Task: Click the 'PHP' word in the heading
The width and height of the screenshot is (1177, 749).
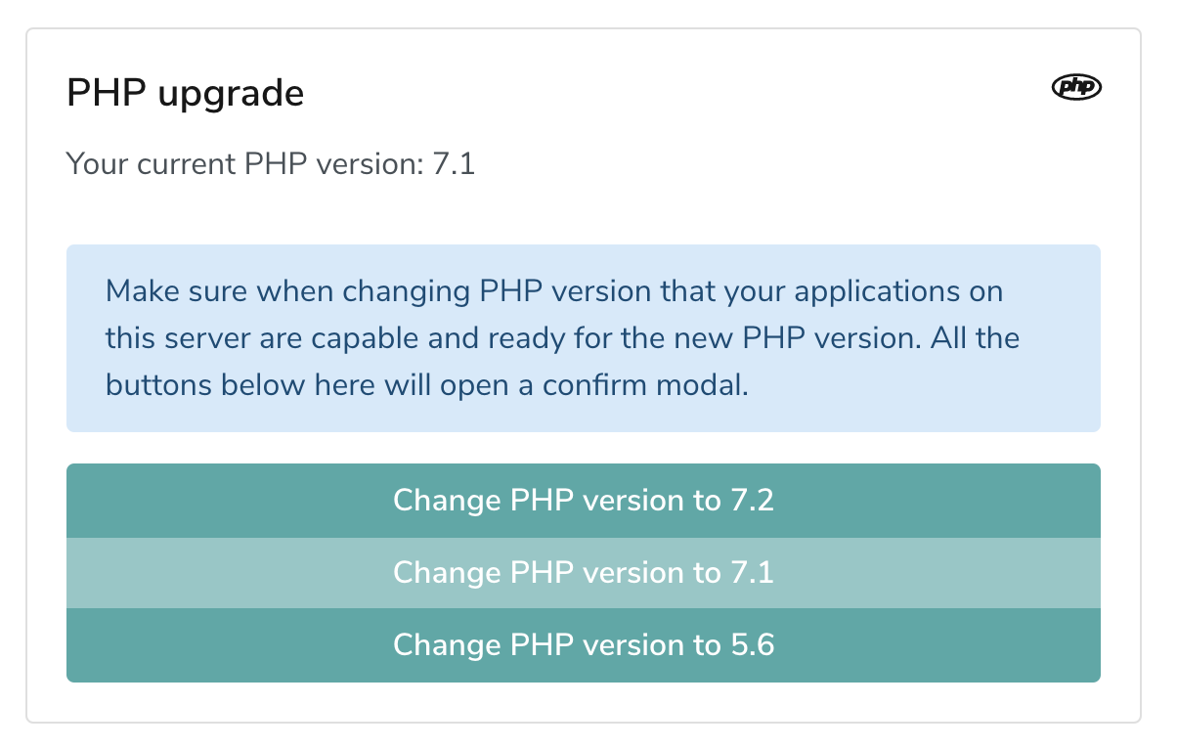Action: tap(107, 95)
